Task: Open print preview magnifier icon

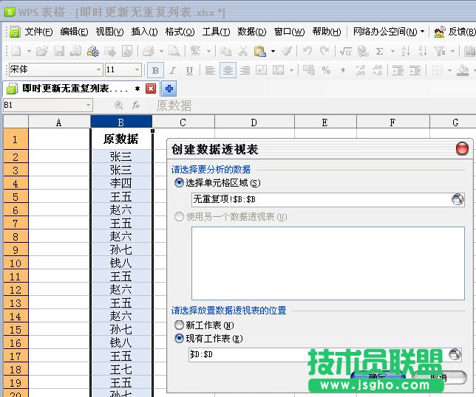Action: pos(174,51)
